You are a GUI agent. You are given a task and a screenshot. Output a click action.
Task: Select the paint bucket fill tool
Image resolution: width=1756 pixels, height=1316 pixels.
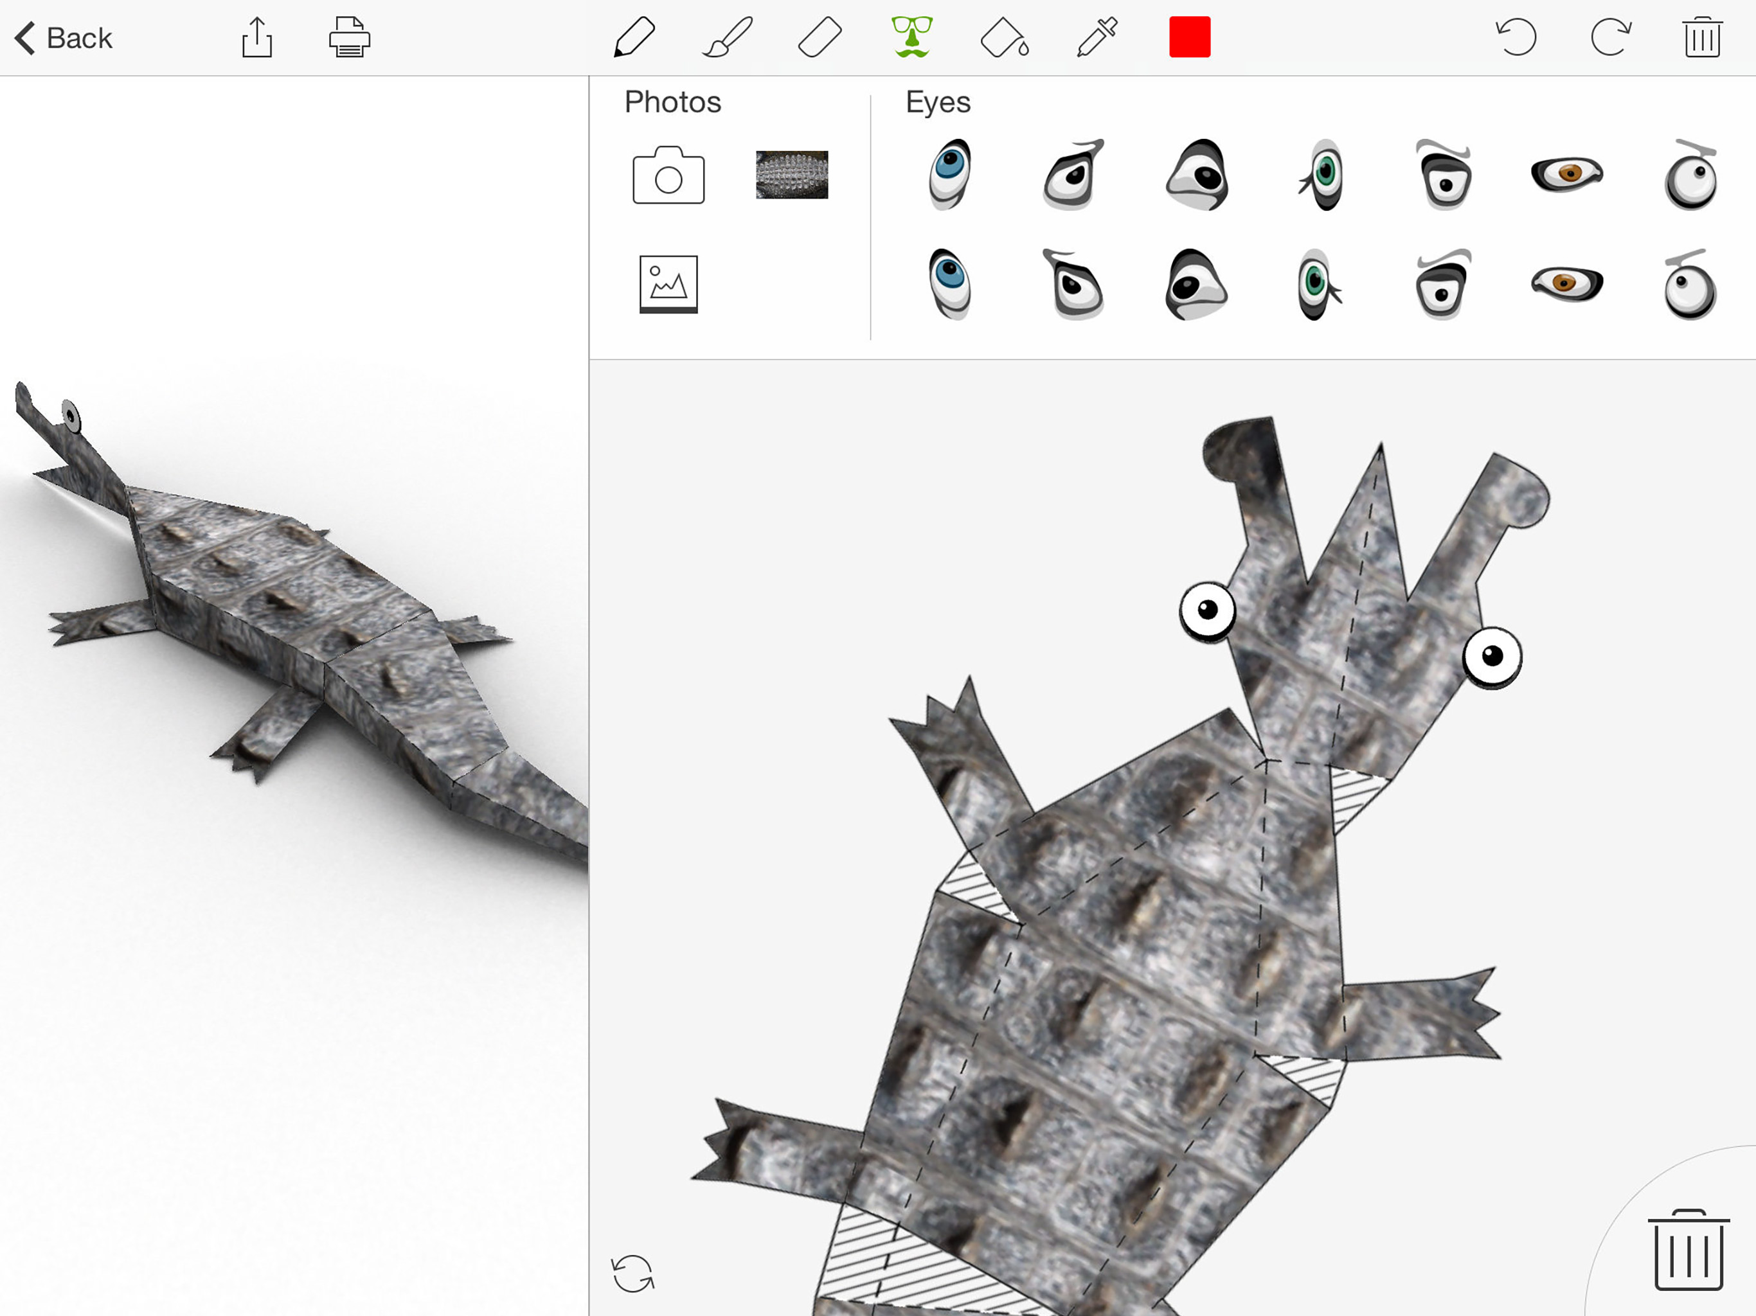click(x=1004, y=37)
